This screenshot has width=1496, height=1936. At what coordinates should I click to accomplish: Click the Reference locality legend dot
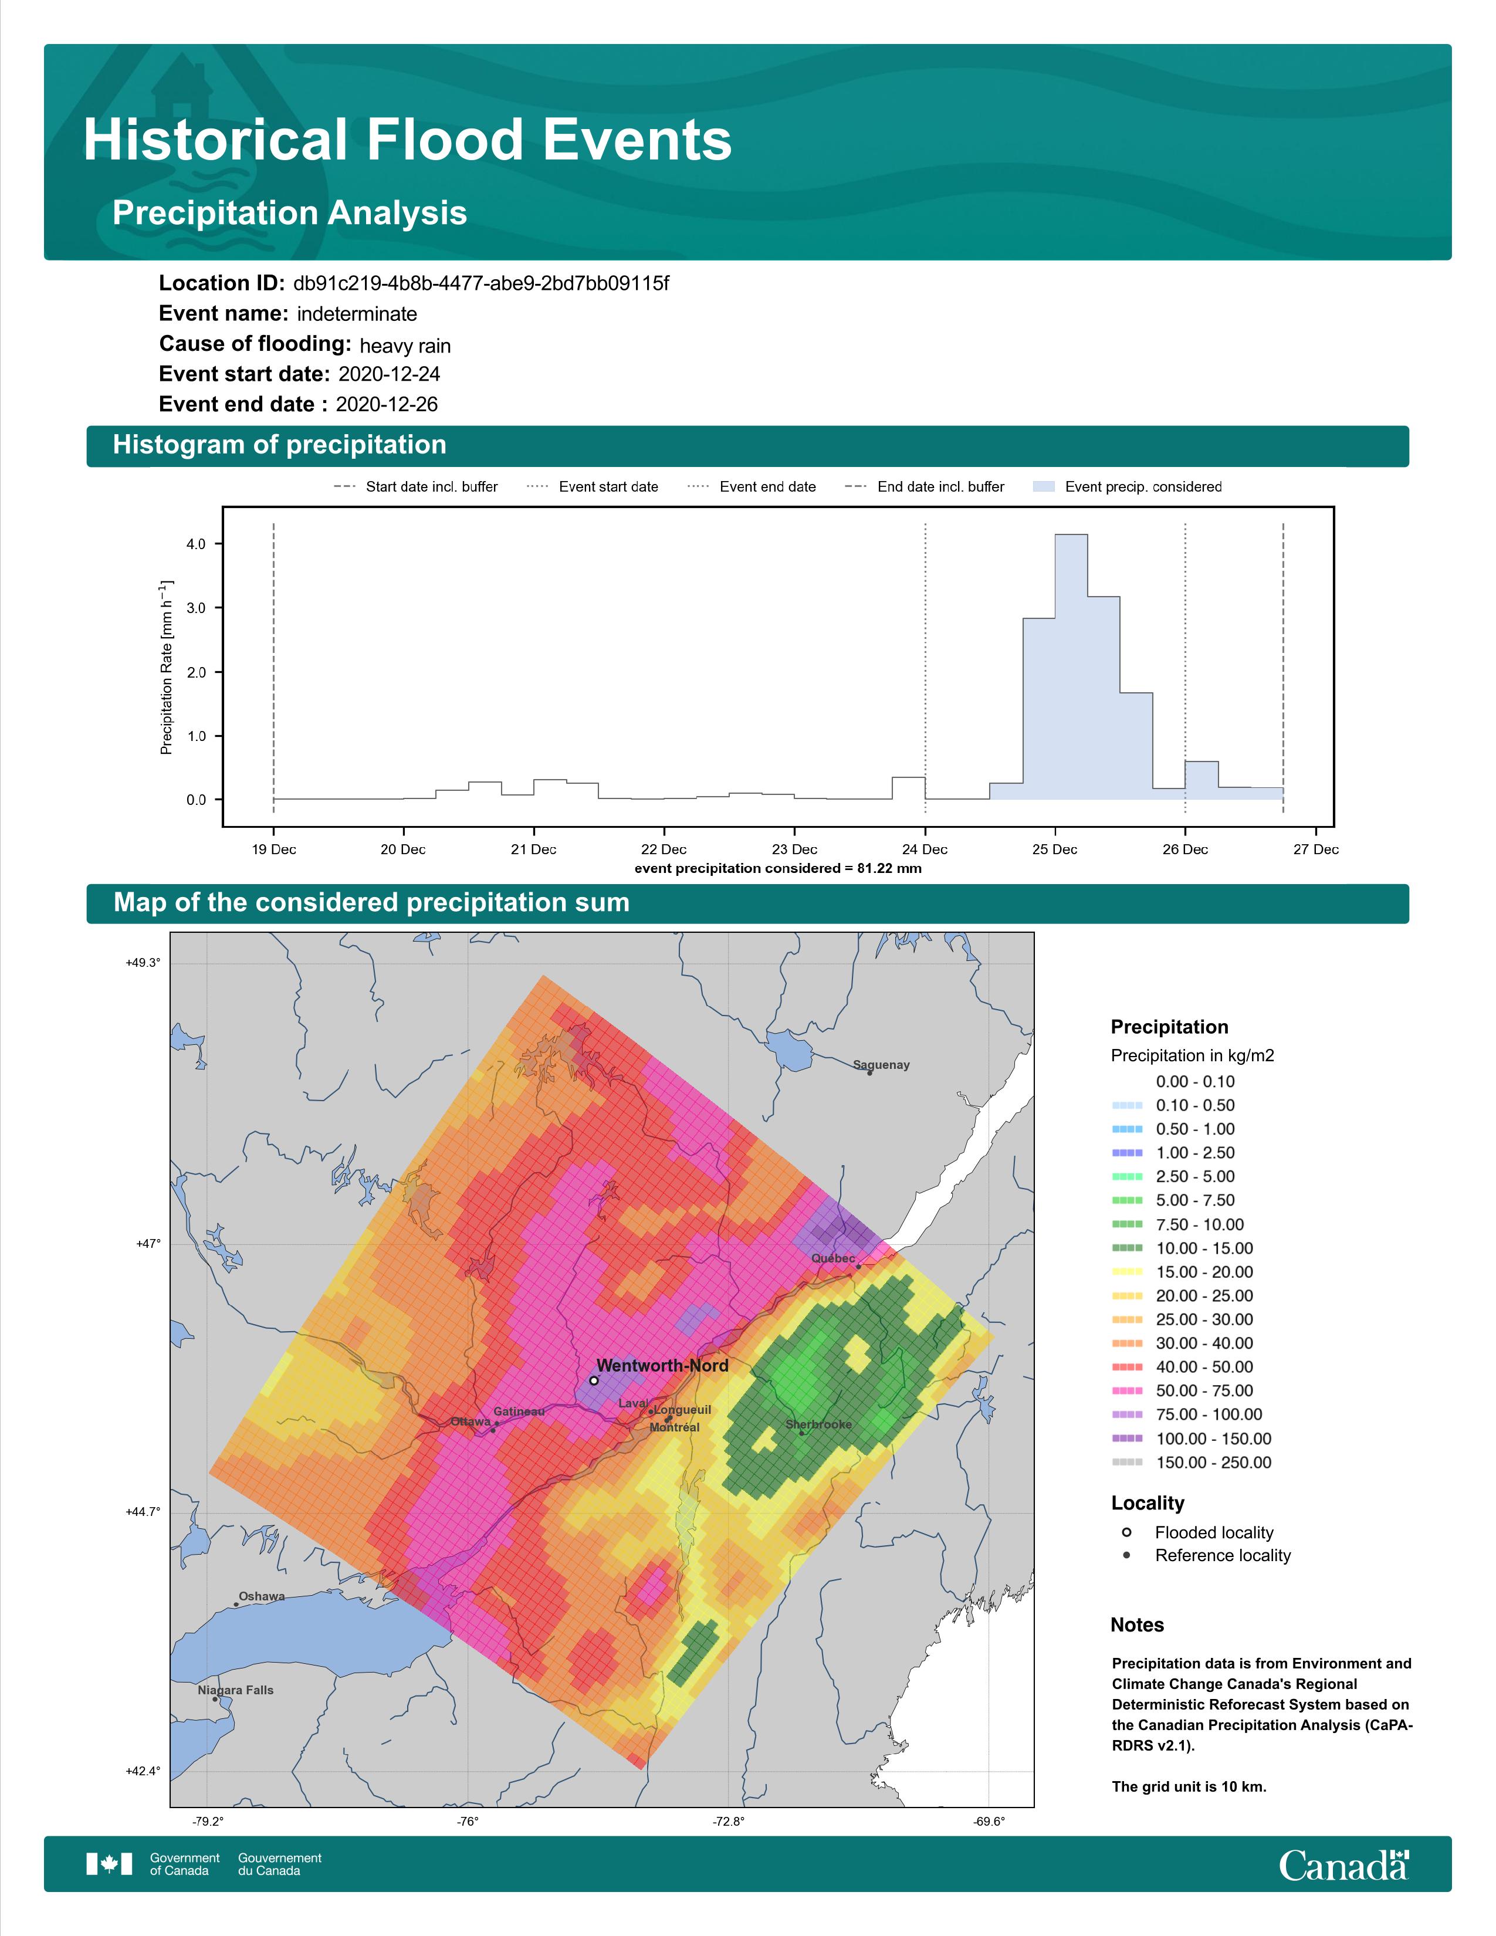pyautogui.click(x=1126, y=1555)
